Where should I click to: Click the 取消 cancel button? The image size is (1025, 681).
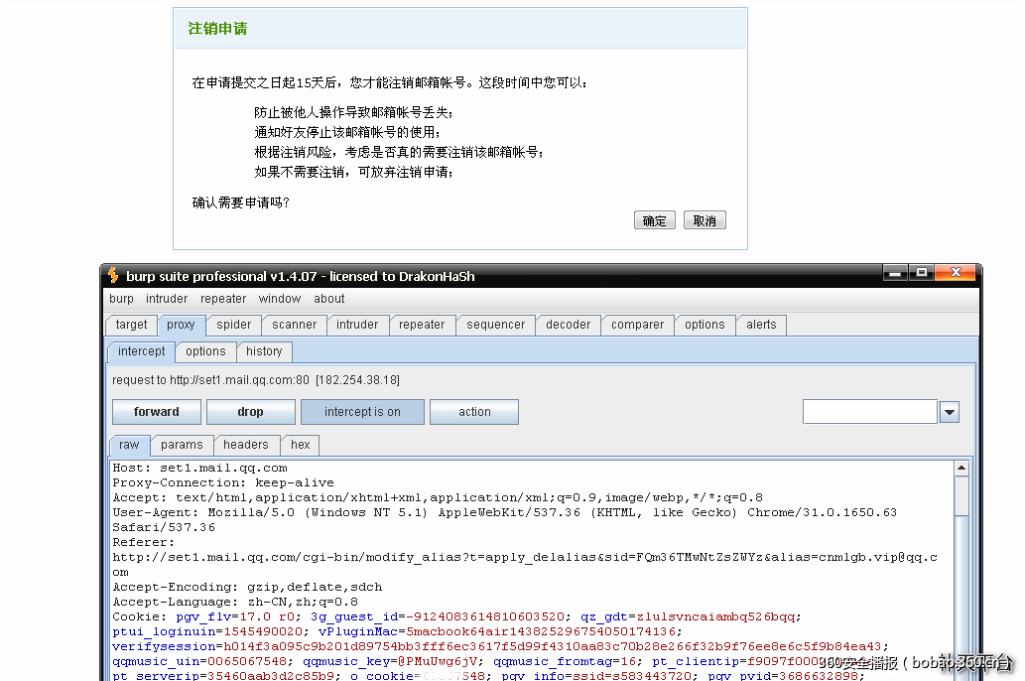pos(705,220)
